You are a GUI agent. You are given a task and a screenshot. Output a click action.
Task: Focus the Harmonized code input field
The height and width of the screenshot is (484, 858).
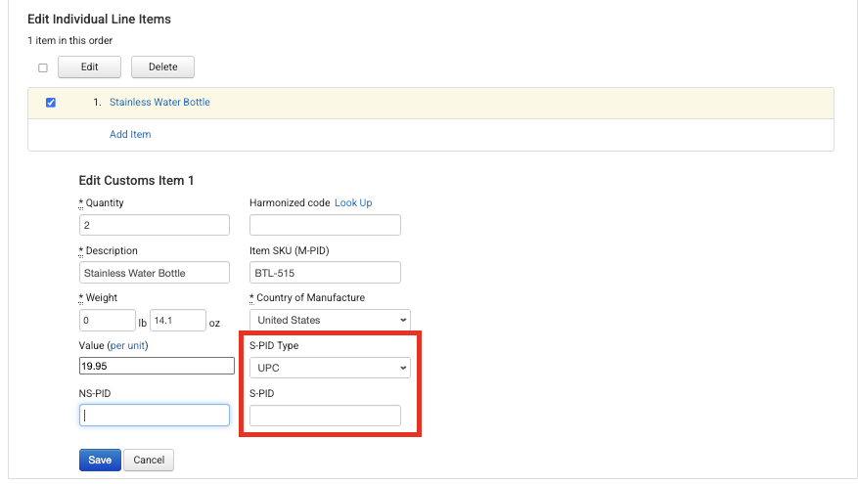(x=325, y=225)
